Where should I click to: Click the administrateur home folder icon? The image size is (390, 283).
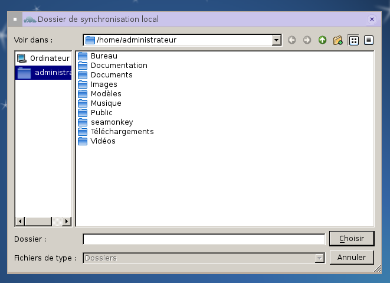click(24, 73)
